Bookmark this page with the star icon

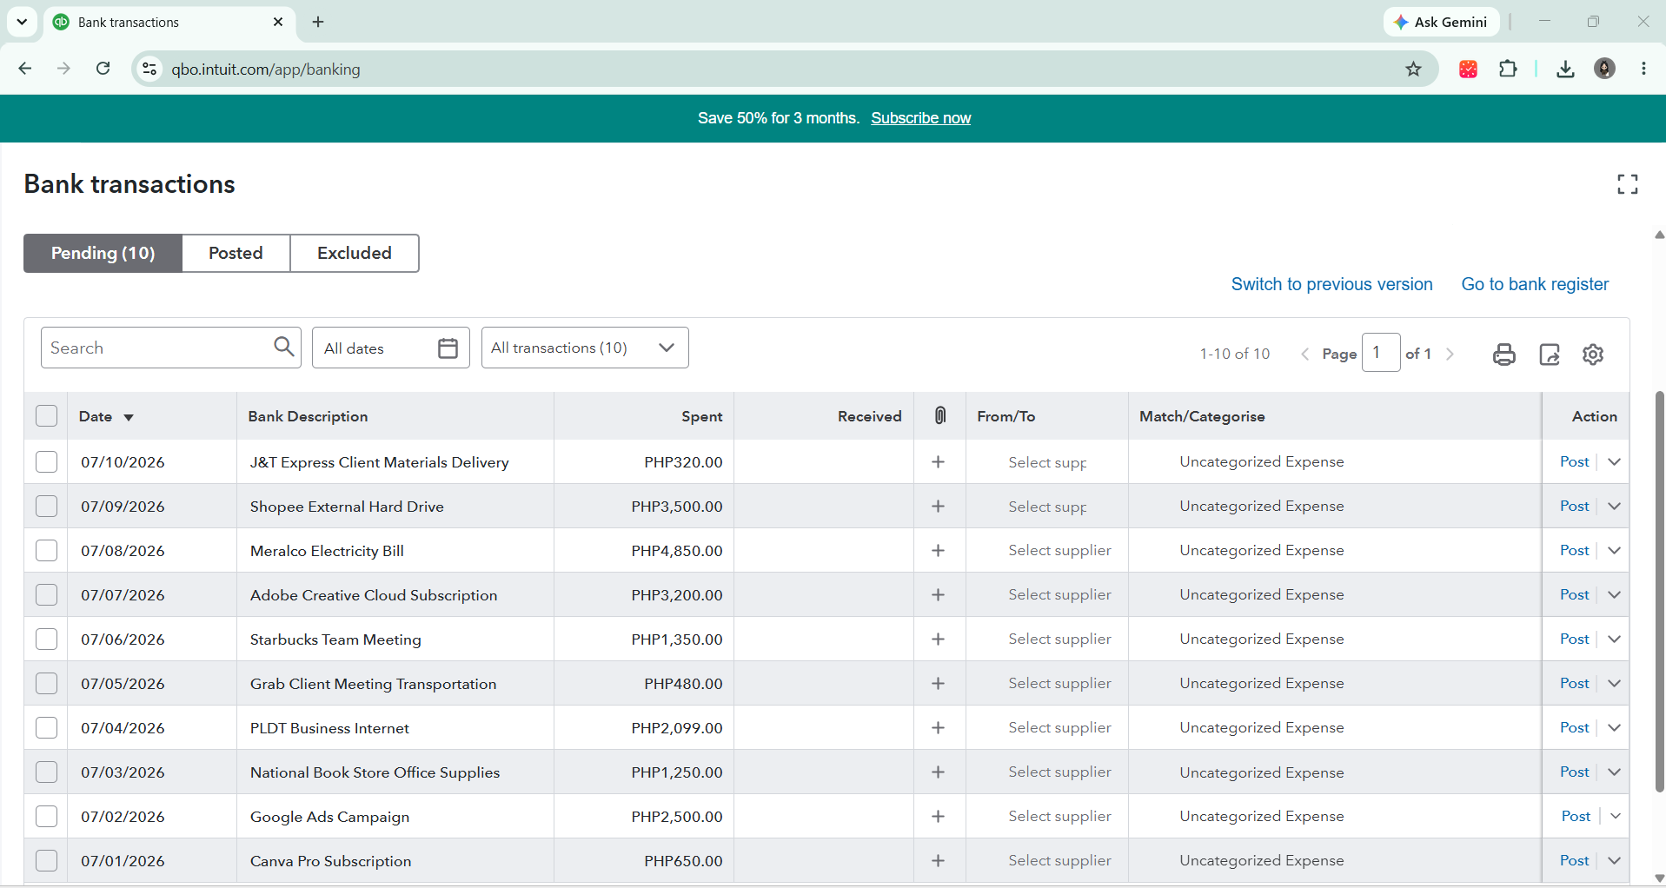pos(1414,70)
